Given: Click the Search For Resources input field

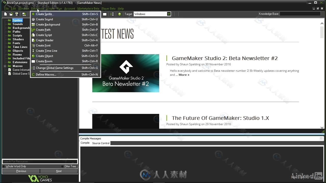Looking at the screenshot, I should [40, 162].
